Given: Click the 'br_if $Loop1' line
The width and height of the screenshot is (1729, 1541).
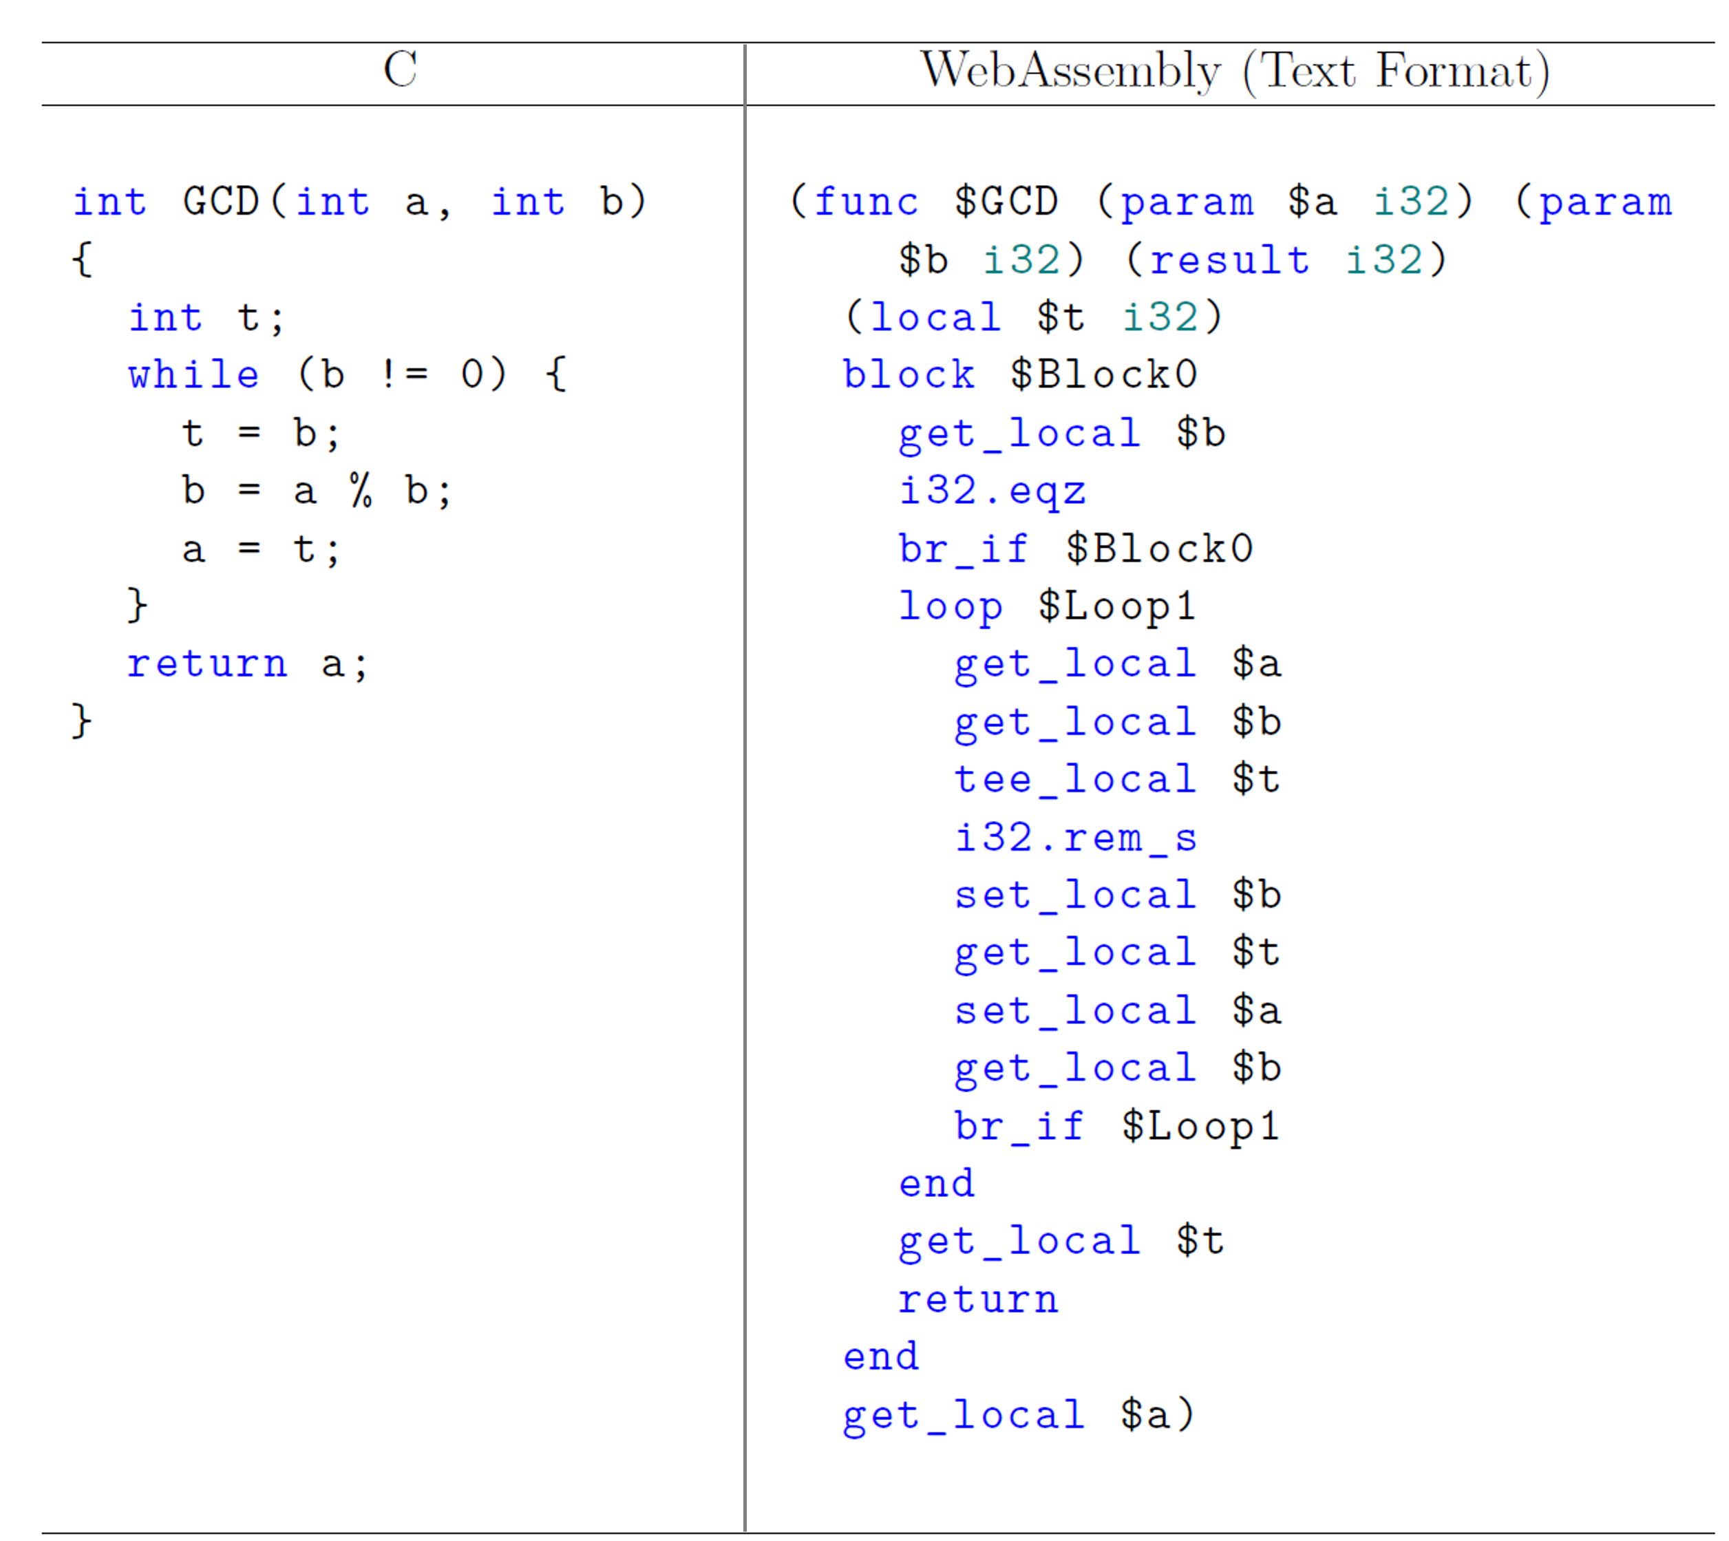Looking at the screenshot, I should (x=1117, y=1127).
